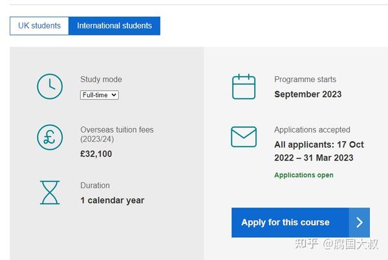Open the Full-time study mode dropdown
Screen dimensions: 388x260
click(100, 95)
